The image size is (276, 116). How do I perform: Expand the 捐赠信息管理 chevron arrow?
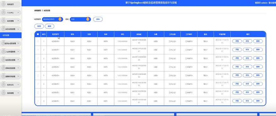[x=19, y=68]
